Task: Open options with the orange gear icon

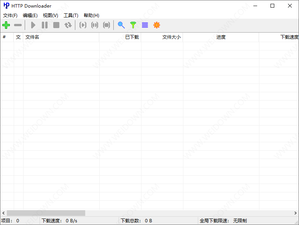Action: (157, 25)
